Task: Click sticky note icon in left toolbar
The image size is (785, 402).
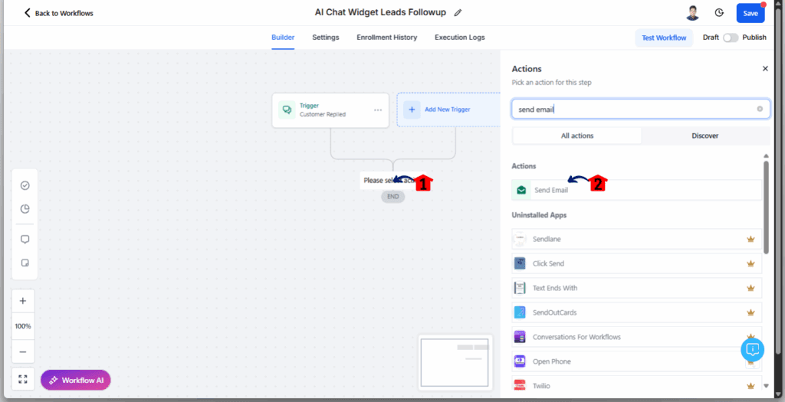Action: 25,263
